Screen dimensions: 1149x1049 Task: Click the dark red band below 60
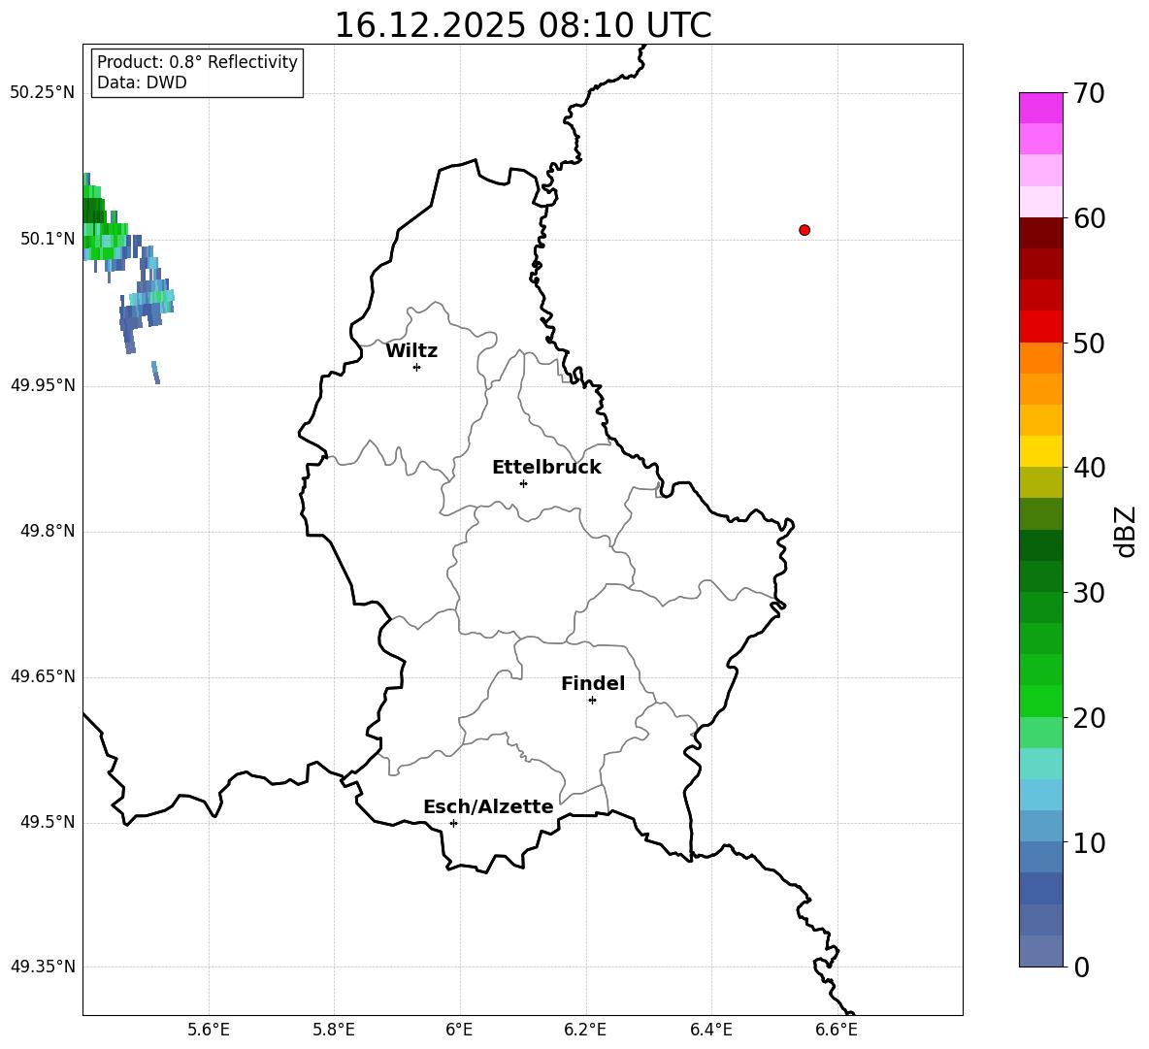pos(1041,233)
